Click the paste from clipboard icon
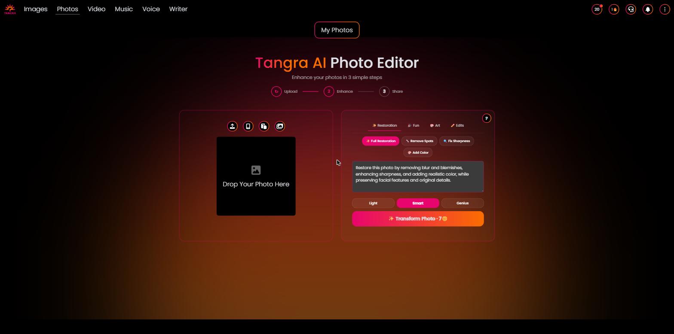 (x=264, y=126)
